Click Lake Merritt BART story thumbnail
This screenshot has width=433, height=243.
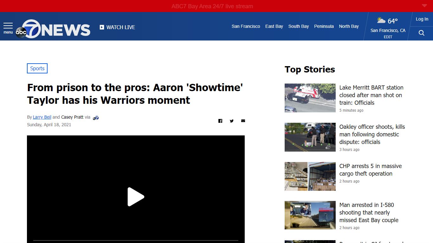310,98
